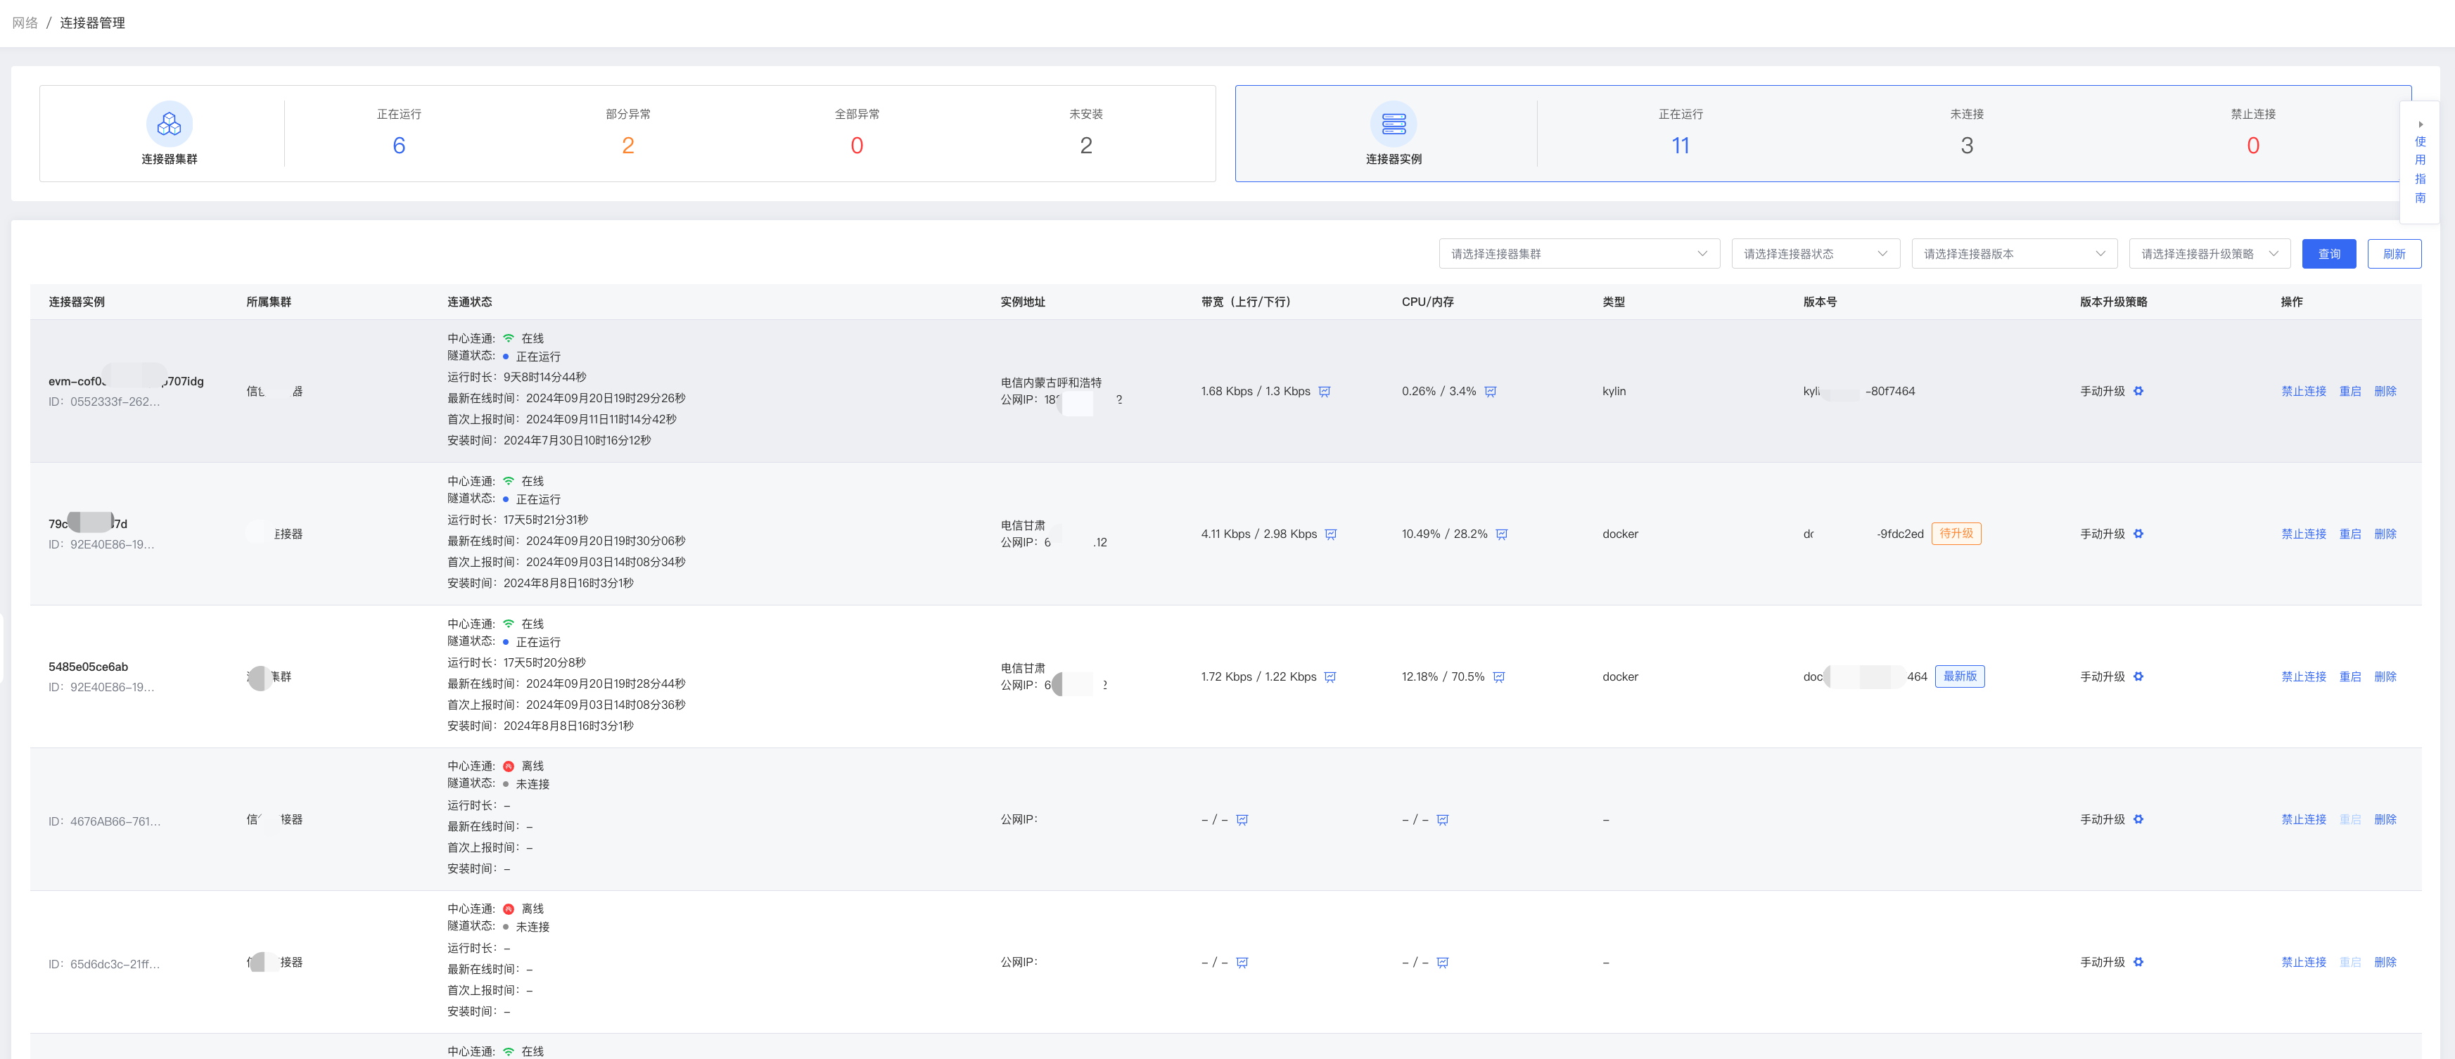
Task: Select ID 0552333f-262… text
Action: (104, 402)
